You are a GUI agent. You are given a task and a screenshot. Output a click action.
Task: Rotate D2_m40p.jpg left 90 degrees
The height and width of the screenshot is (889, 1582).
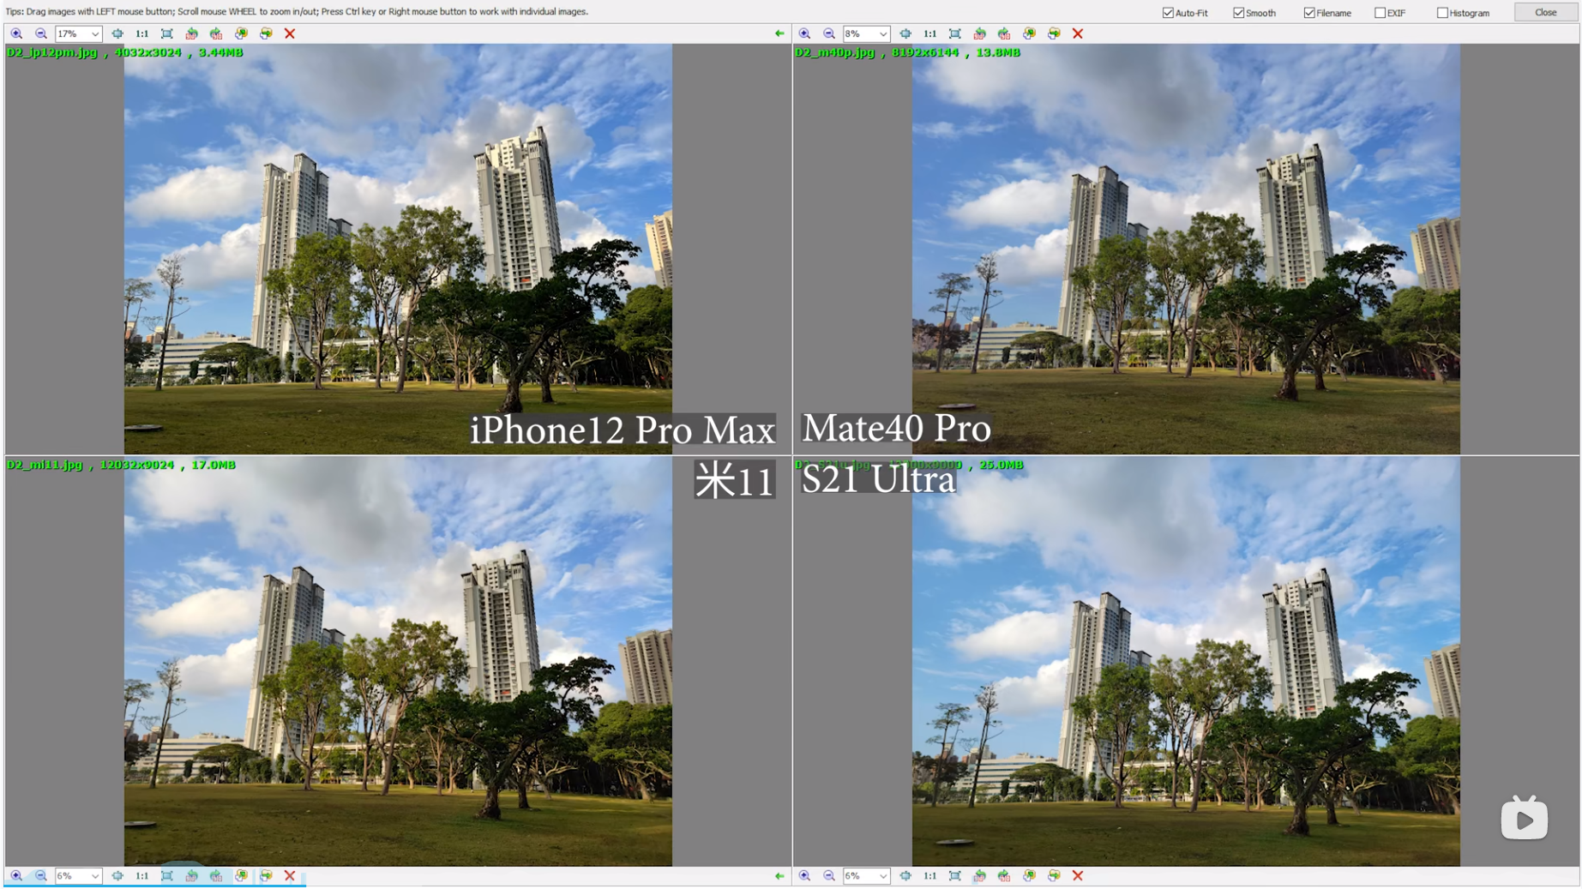coord(979,33)
